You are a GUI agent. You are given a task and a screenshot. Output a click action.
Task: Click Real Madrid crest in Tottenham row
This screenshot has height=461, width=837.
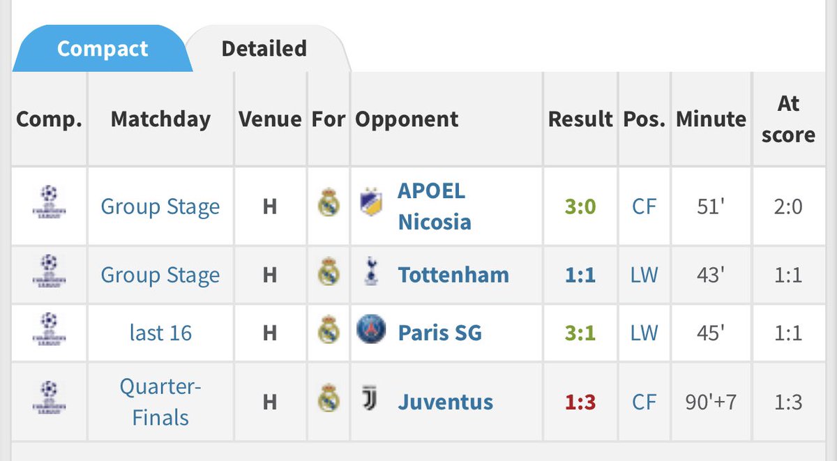pos(329,275)
